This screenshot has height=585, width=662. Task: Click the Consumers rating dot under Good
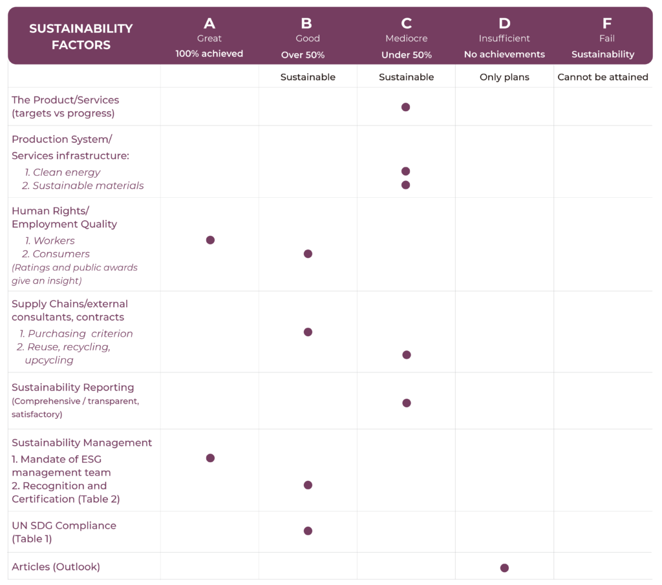[x=308, y=254]
